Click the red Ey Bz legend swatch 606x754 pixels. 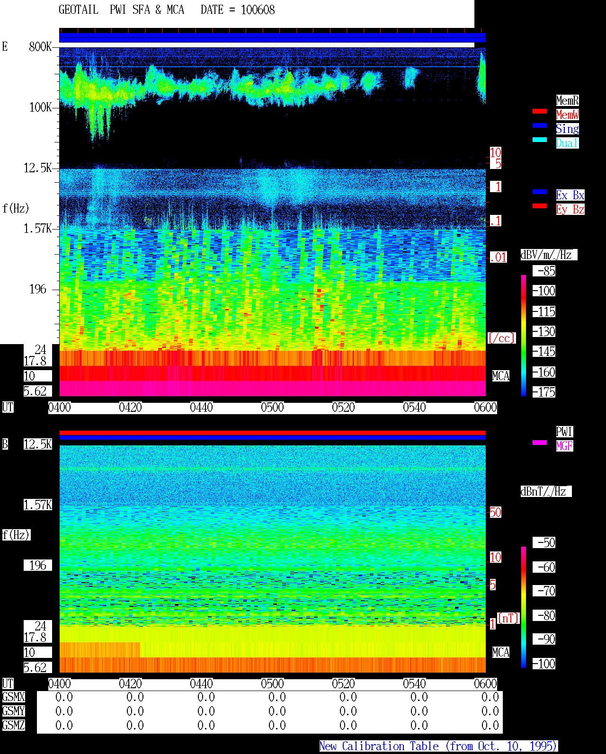[540, 206]
